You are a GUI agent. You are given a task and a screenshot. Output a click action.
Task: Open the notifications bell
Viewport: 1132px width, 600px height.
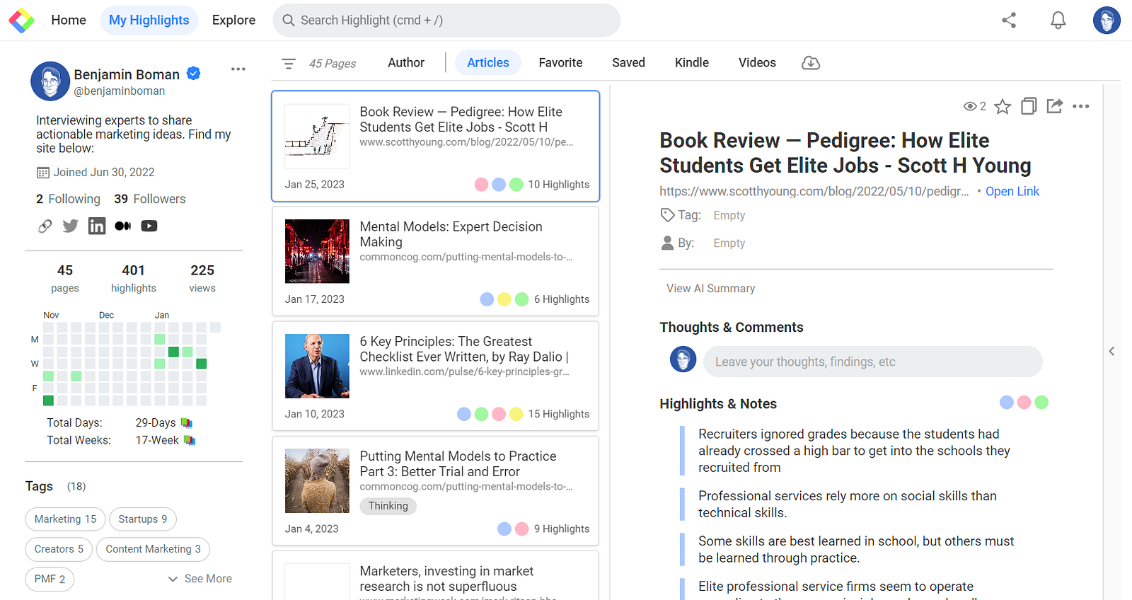pos(1058,21)
